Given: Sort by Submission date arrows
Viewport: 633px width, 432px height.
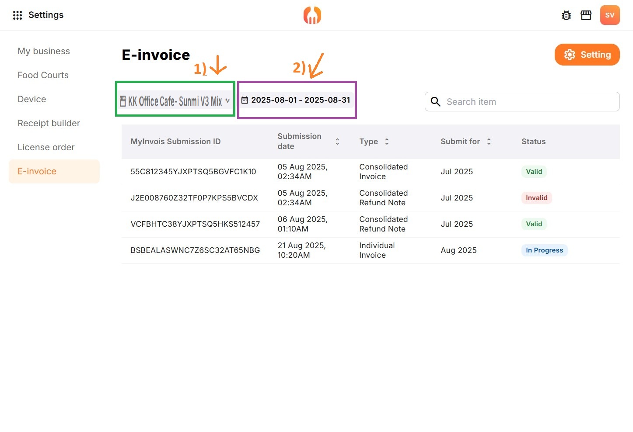Looking at the screenshot, I should coord(337,142).
